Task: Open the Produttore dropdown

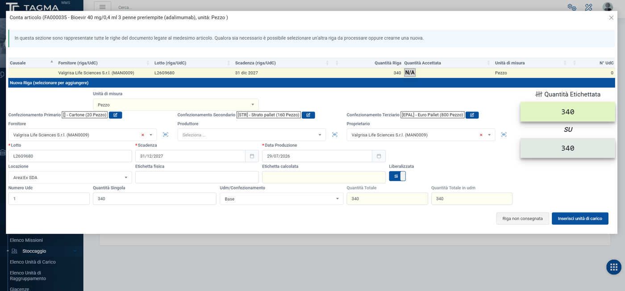Action: click(252, 135)
